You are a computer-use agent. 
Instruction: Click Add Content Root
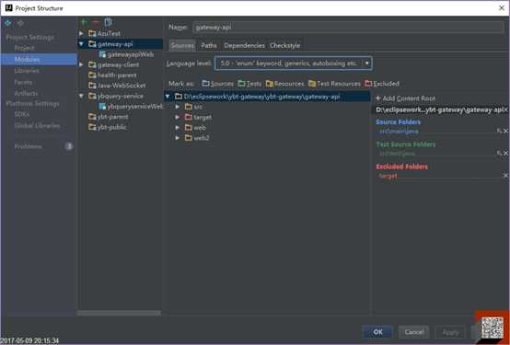click(x=405, y=98)
